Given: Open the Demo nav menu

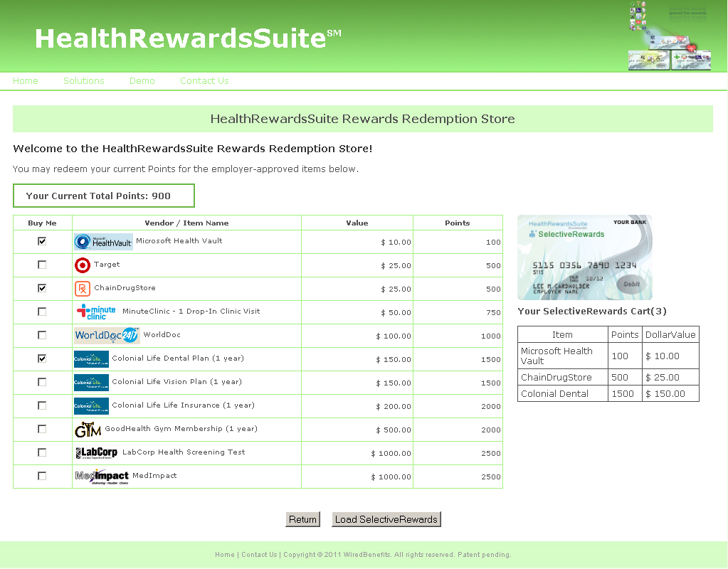Looking at the screenshot, I should click(x=142, y=81).
